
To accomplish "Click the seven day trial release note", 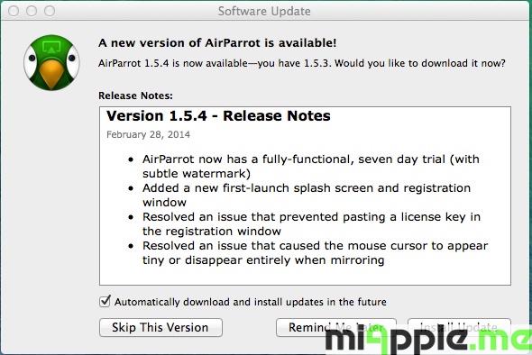I will [310, 166].
